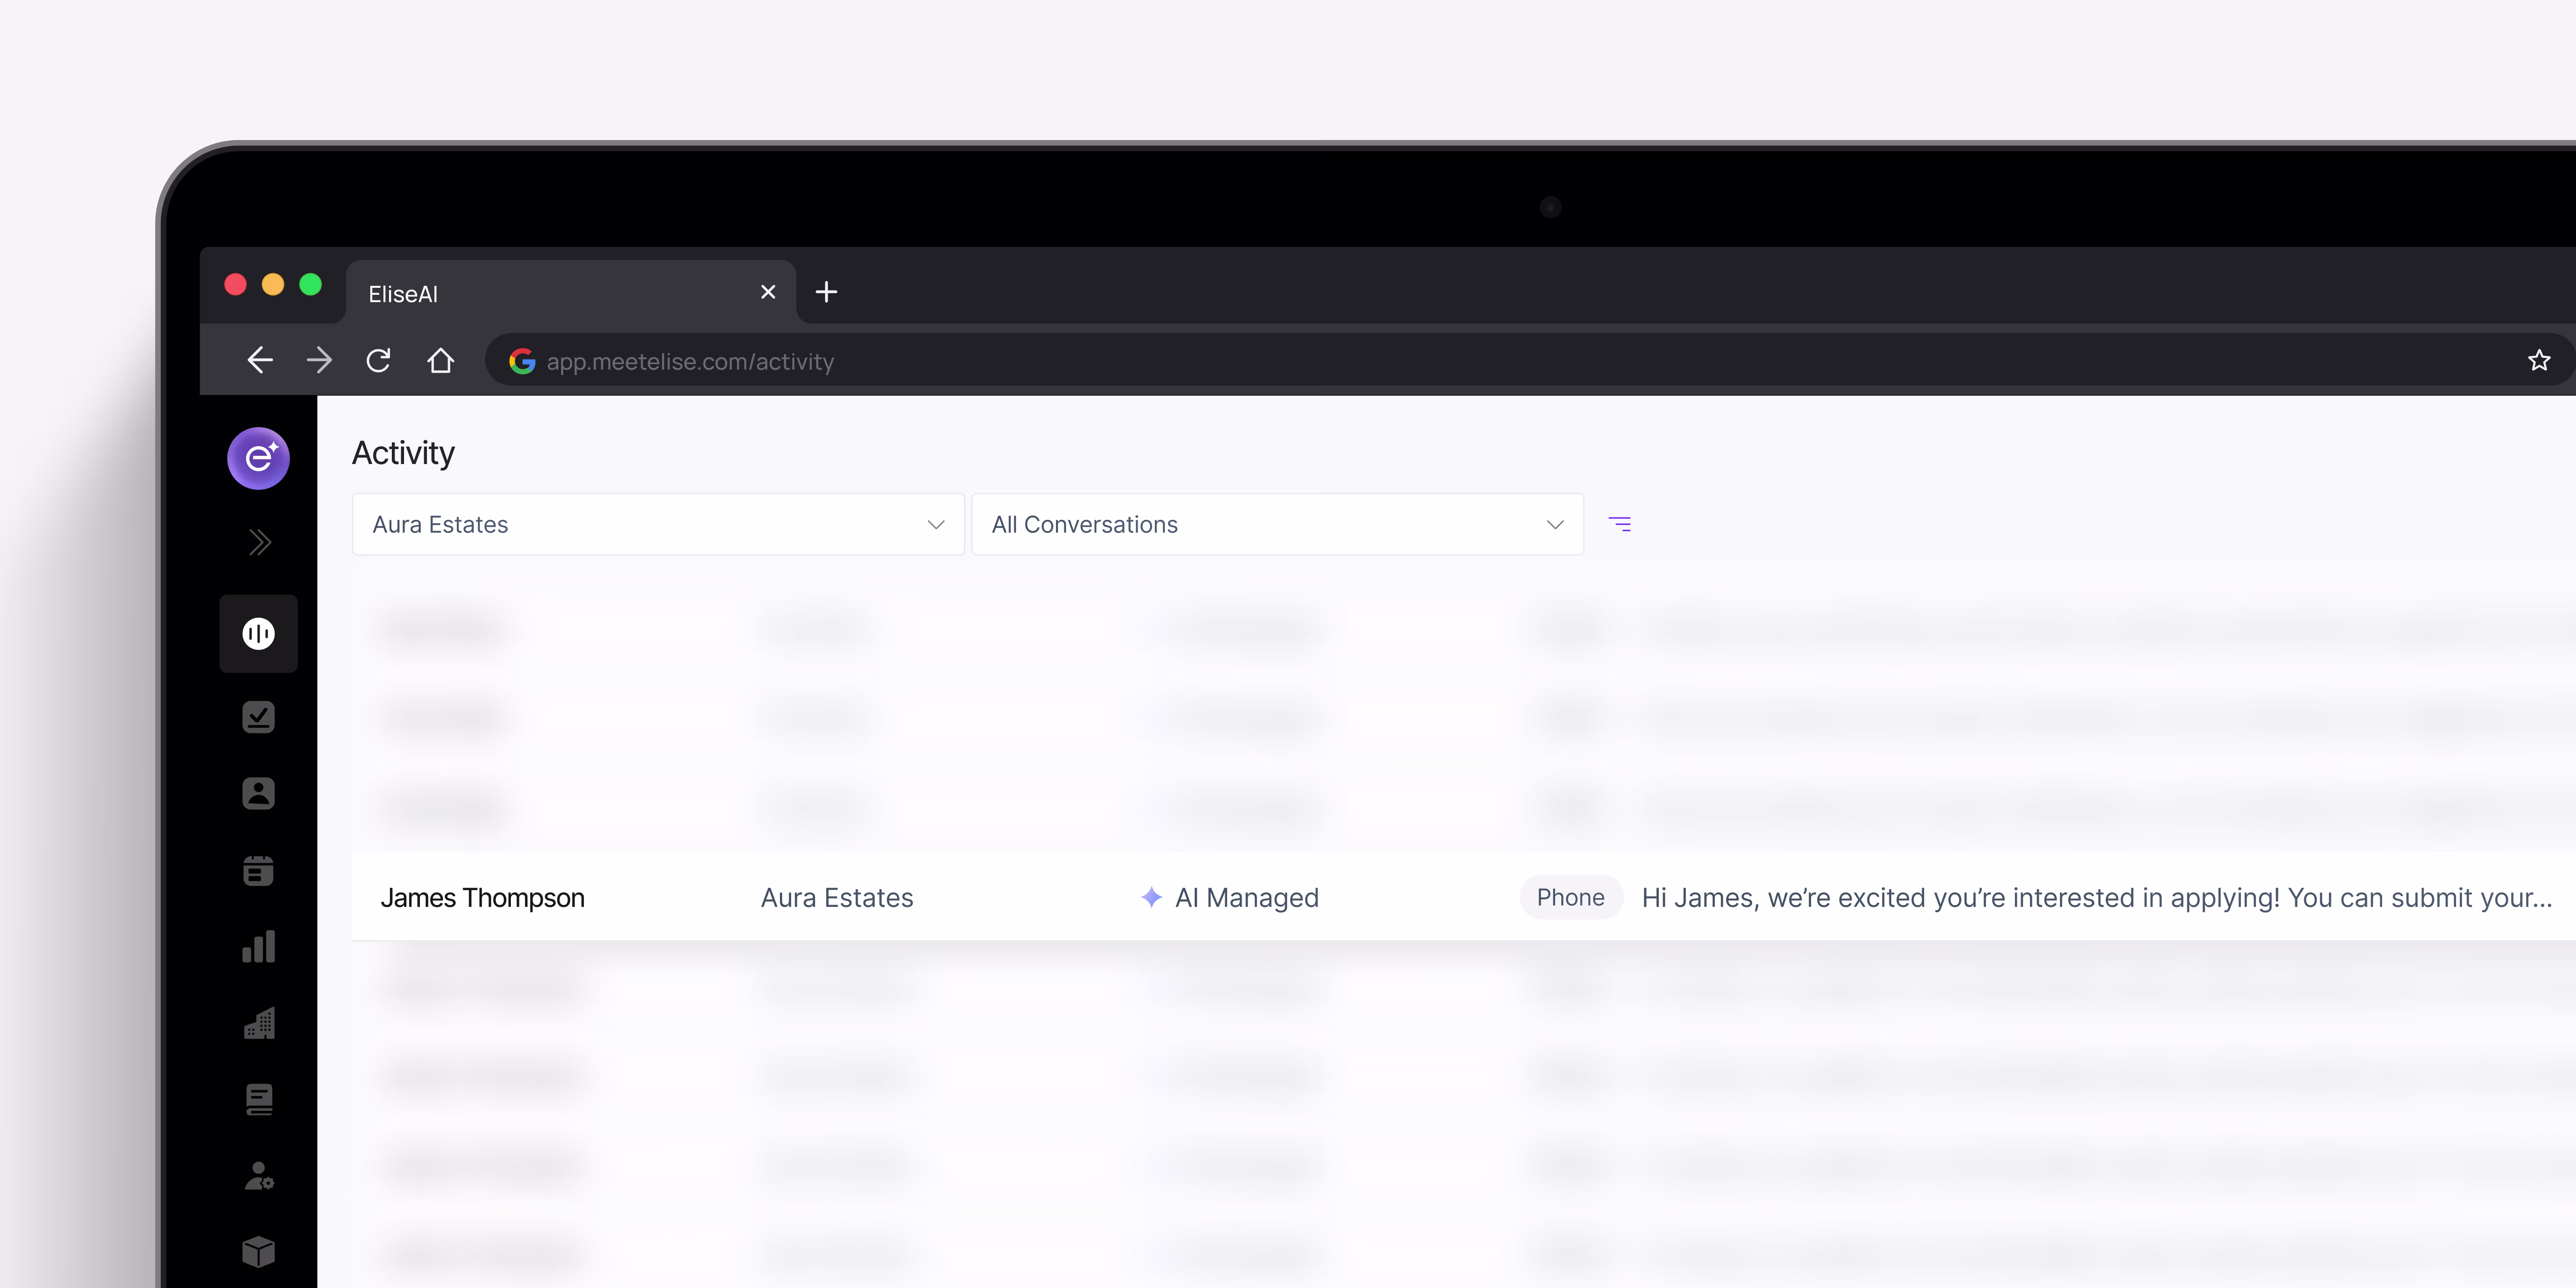Open the knowledge book sidebar icon

pos(258,1099)
